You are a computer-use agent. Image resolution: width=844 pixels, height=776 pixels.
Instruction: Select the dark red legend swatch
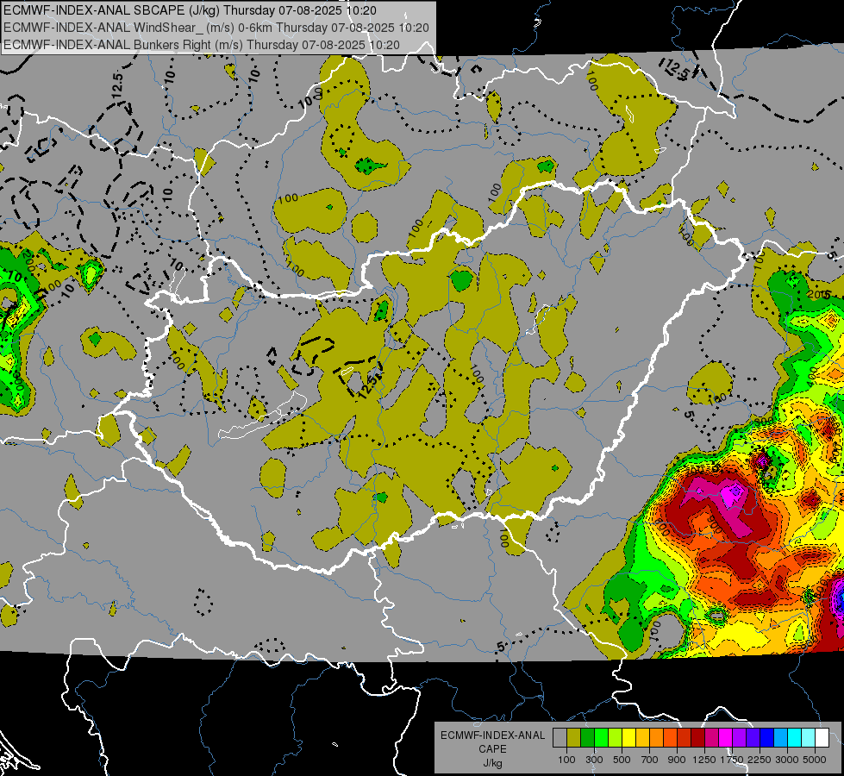click(698, 738)
